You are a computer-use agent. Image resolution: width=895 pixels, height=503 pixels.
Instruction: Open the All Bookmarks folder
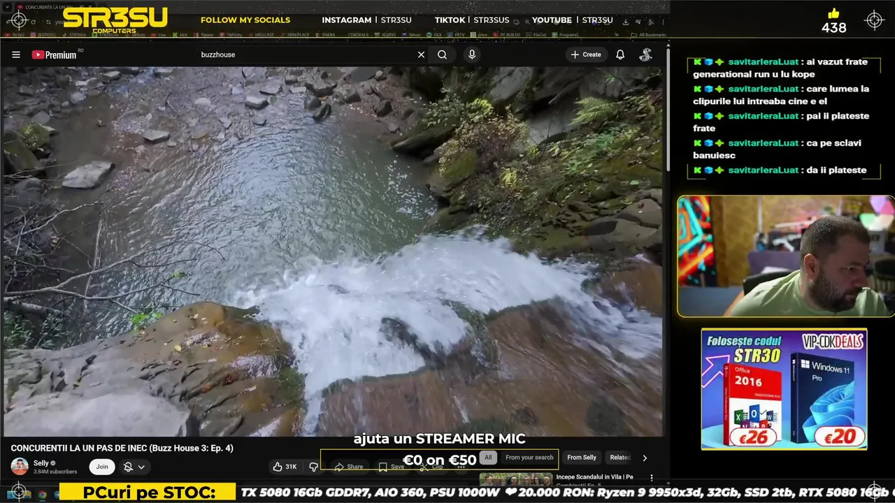649,34
